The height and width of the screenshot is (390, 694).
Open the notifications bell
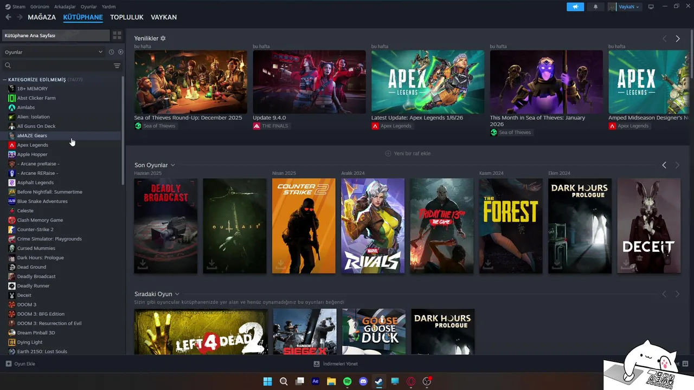pyautogui.click(x=596, y=6)
